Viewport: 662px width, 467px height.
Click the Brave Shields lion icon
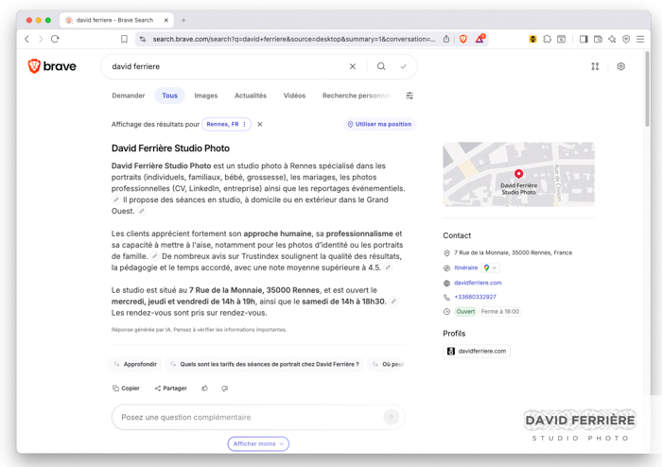pyautogui.click(x=463, y=39)
